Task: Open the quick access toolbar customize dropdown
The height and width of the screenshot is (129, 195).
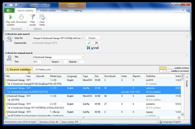Action: [20, 5]
